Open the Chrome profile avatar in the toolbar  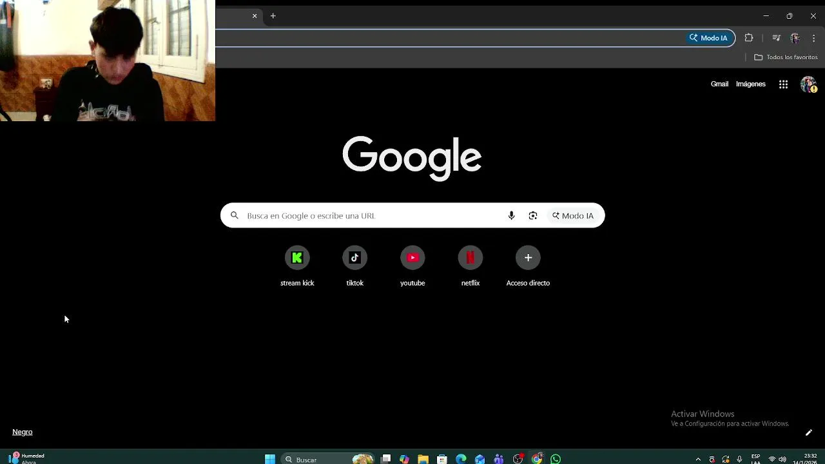click(x=795, y=38)
